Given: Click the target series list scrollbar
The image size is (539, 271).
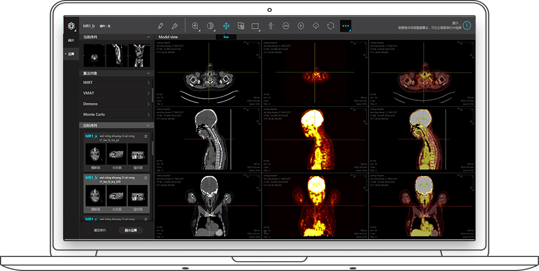Looking at the screenshot, I should (x=153, y=148).
